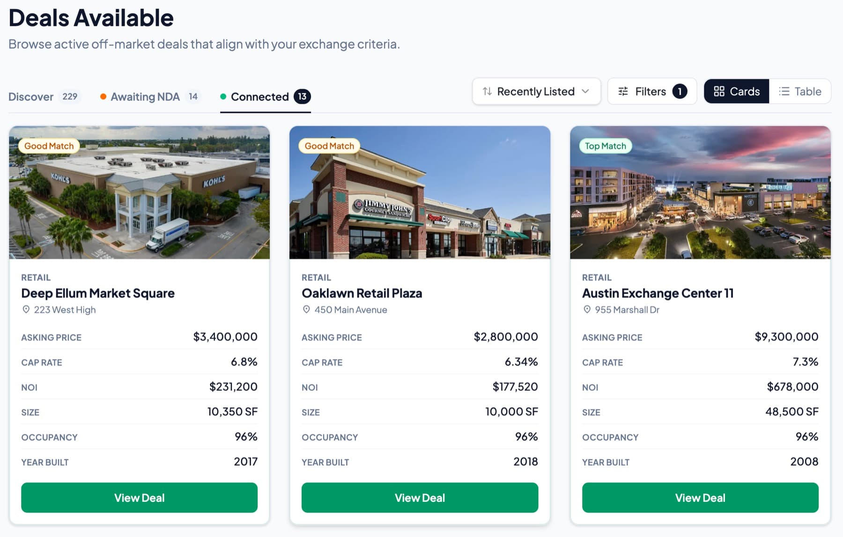843x537 pixels.
Task: Click the orange dot beside Awaiting NDA
Action: pos(103,96)
